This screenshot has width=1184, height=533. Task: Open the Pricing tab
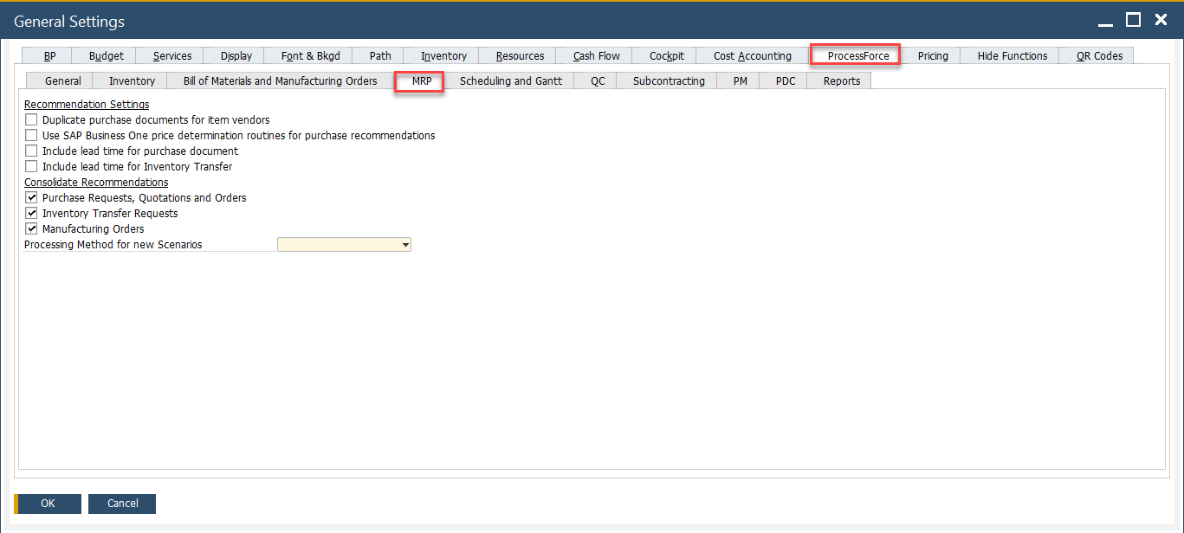[932, 55]
